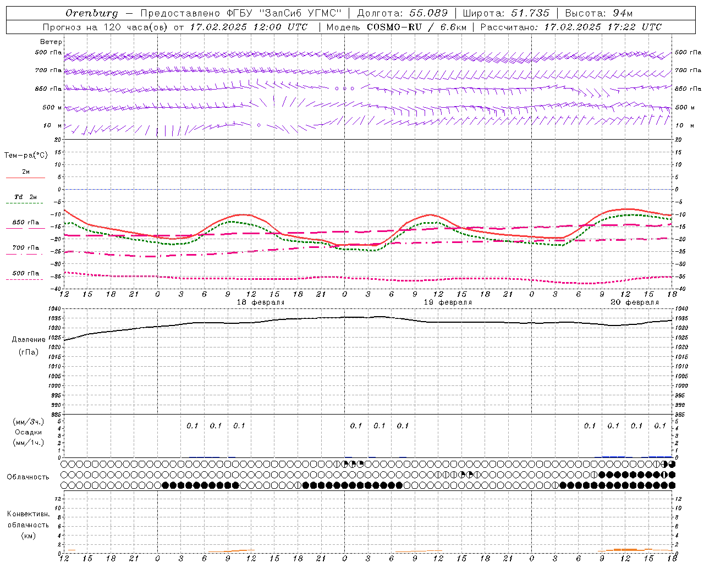Click the Долгота: 55.089 longitude value
Viewport: 704px width, 563px height.
click(x=403, y=13)
